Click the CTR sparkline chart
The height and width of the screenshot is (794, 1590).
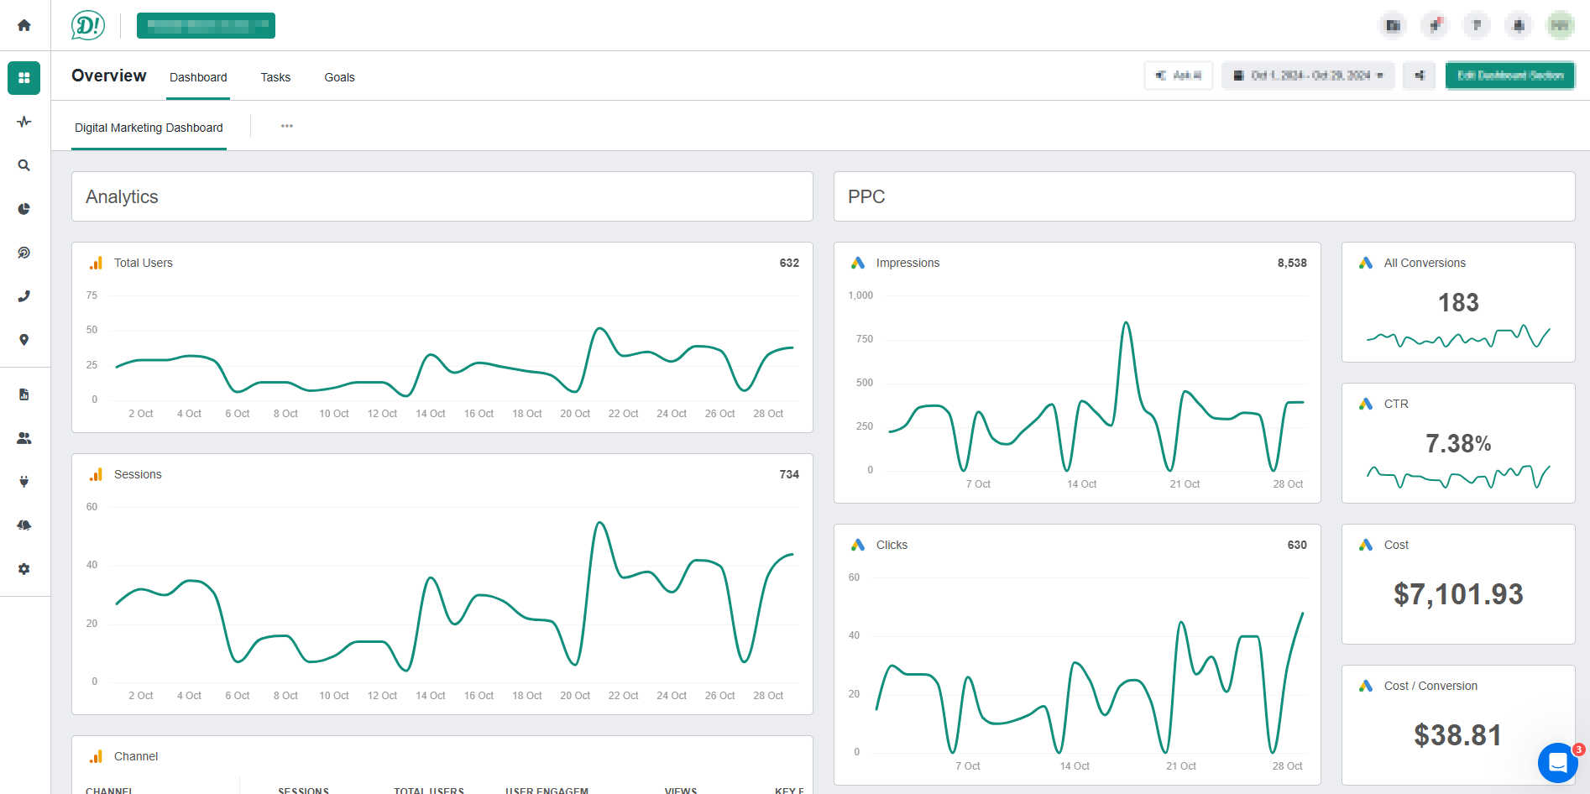click(1458, 477)
